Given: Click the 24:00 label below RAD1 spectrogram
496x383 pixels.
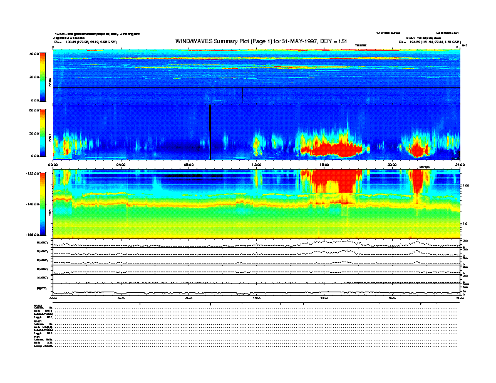Looking at the screenshot, I should pyautogui.click(x=460, y=165).
